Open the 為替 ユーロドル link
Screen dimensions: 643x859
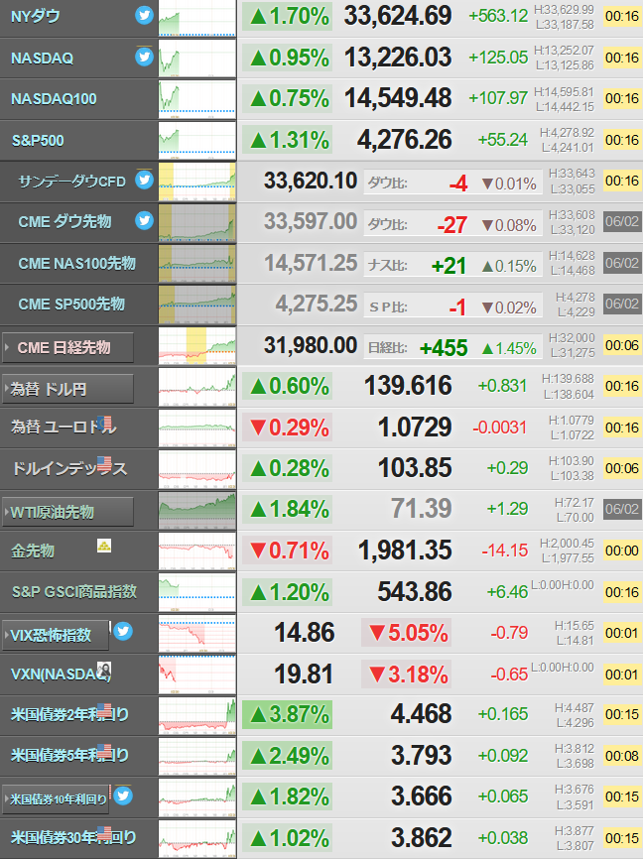point(64,427)
